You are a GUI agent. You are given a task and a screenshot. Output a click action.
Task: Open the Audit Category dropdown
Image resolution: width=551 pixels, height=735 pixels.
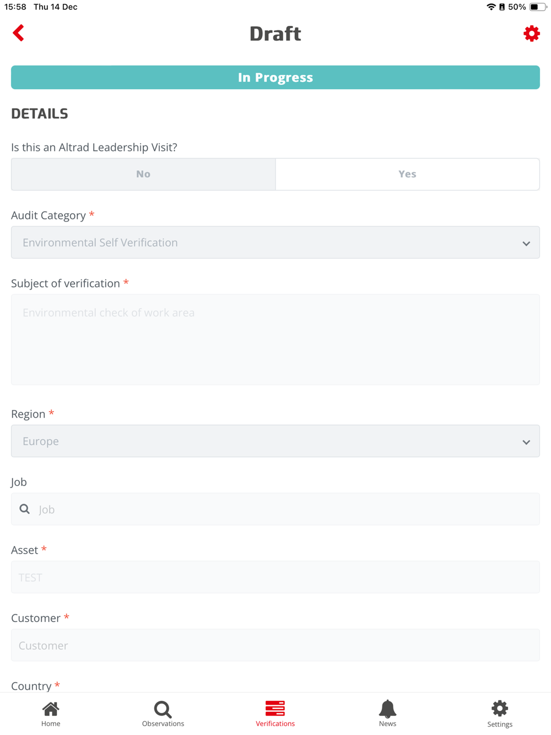pos(264,242)
